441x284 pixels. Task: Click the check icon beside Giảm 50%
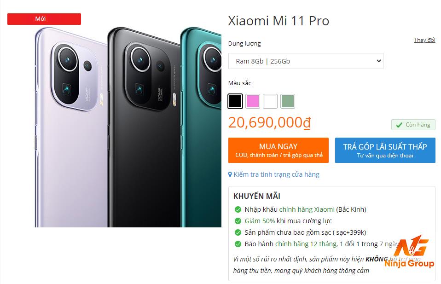[238, 221]
